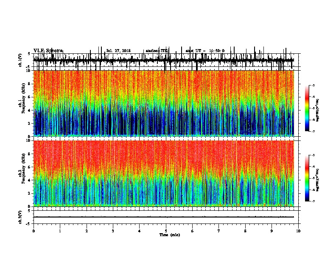Click the ch.1 spectrogram plot area
The width and height of the screenshot is (336, 259).
click(164, 103)
